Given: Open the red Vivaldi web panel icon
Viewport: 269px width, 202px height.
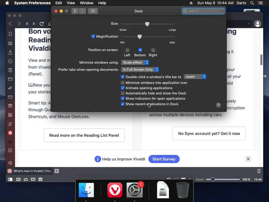Looking at the screenshot, I should tap(10, 133).
